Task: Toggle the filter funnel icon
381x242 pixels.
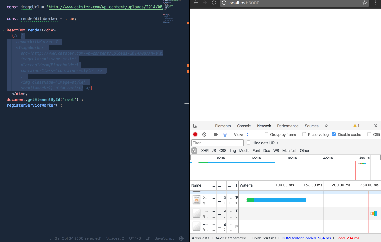Action: click(225, 134)
